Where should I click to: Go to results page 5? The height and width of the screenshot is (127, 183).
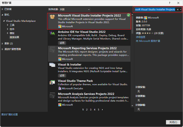point(99,110)
